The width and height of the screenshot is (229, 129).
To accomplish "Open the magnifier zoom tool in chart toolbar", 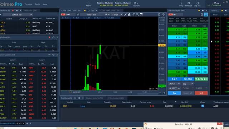I will (137, 14).
